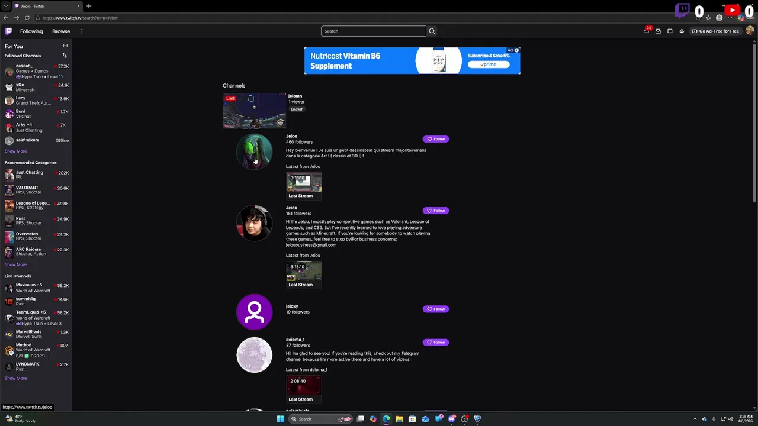
Task: Follow the deioma_1 channel
Action: tap(436, 342)
